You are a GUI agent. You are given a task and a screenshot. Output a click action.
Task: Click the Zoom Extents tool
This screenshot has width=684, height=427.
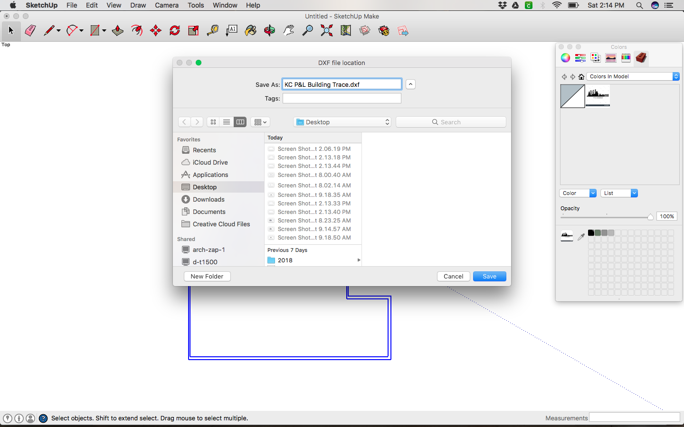click(x=326, y=31)
